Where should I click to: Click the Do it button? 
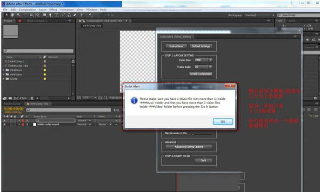point(203,160)
